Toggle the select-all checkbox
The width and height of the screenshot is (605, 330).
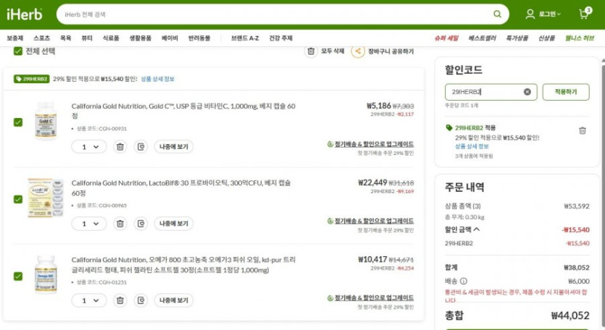tap(18, 51)
